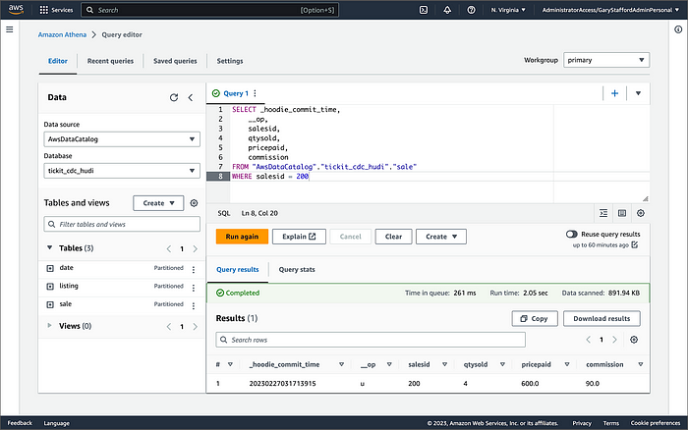This screenshot has height=430, width=688.
Task: Toggle Reuse query results switch
Action: 572,234
